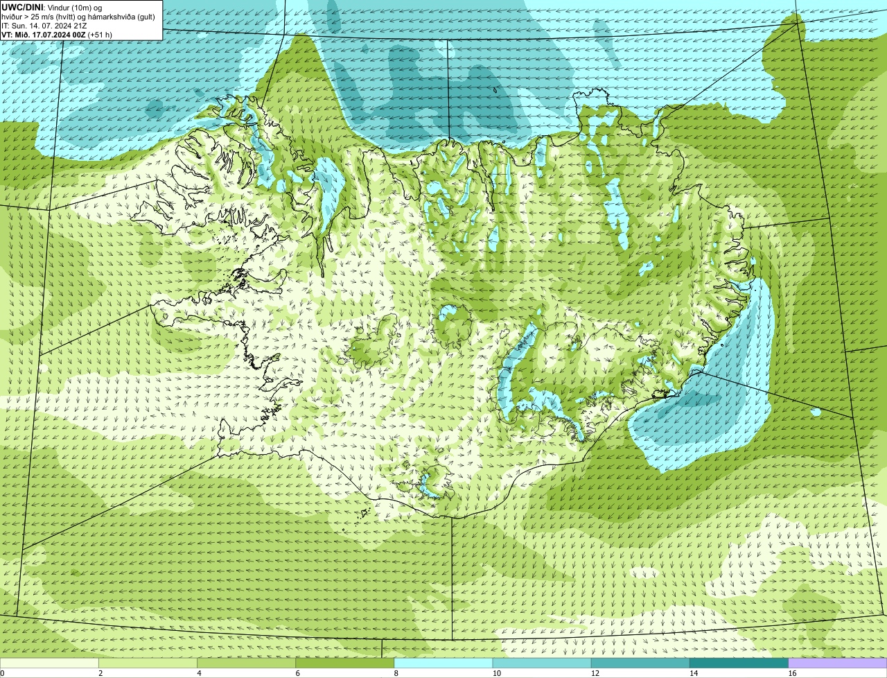887x678 pixels.
Task: Click the scale label '16'
Action: click(x=791, y=673)
